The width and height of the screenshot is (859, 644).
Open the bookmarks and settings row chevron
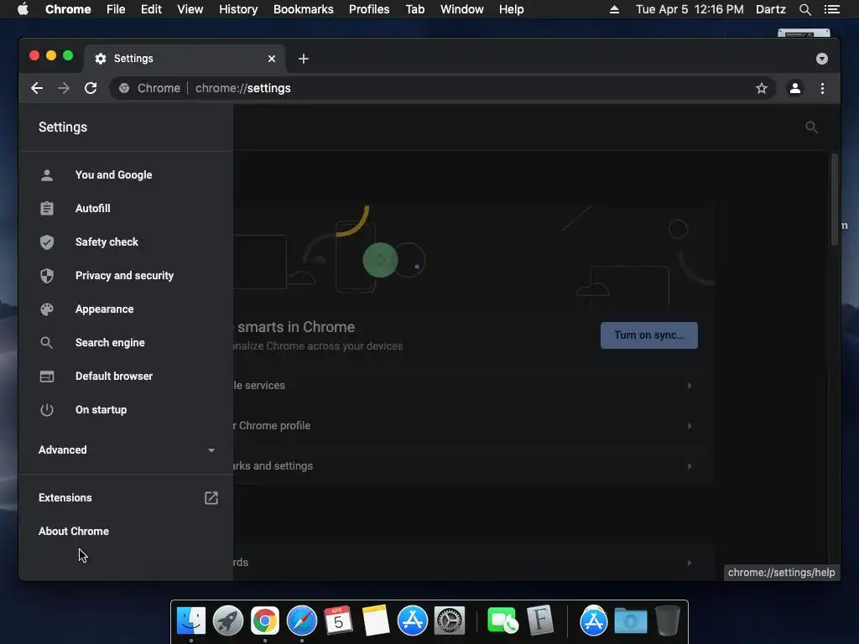690,466
